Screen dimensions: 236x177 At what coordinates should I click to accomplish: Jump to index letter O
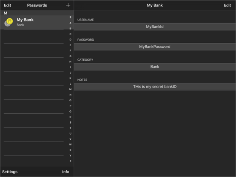[x=70, y=100]
